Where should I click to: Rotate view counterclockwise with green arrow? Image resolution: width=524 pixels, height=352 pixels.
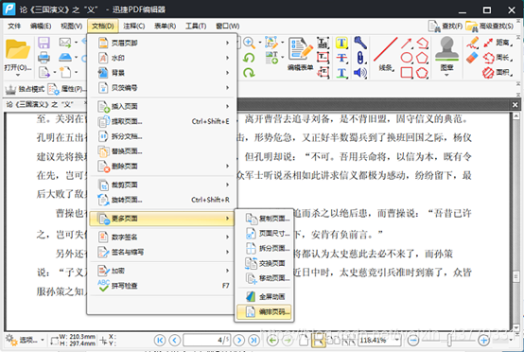pyautogui.click(x=249, y=58)
